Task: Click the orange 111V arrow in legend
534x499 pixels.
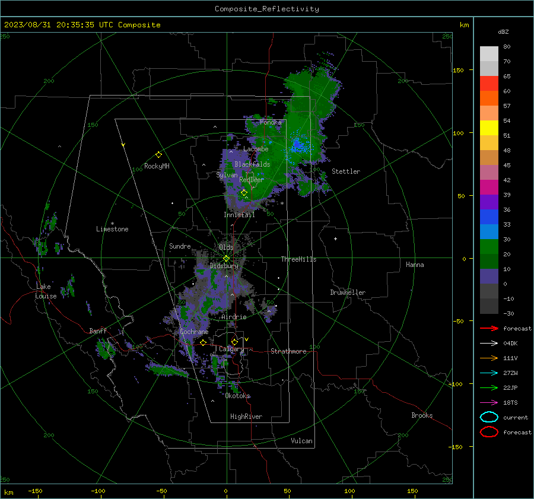Action: click(x=489, y=358)
